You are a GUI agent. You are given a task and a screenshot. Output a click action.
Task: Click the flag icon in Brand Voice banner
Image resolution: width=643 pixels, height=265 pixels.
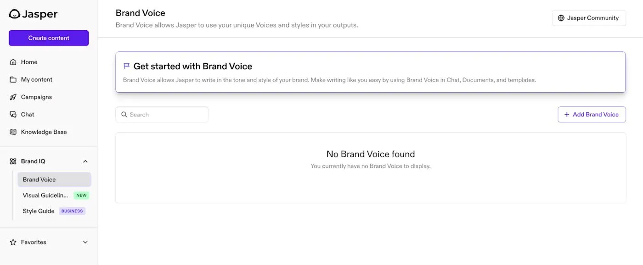(x=126, y=66)
